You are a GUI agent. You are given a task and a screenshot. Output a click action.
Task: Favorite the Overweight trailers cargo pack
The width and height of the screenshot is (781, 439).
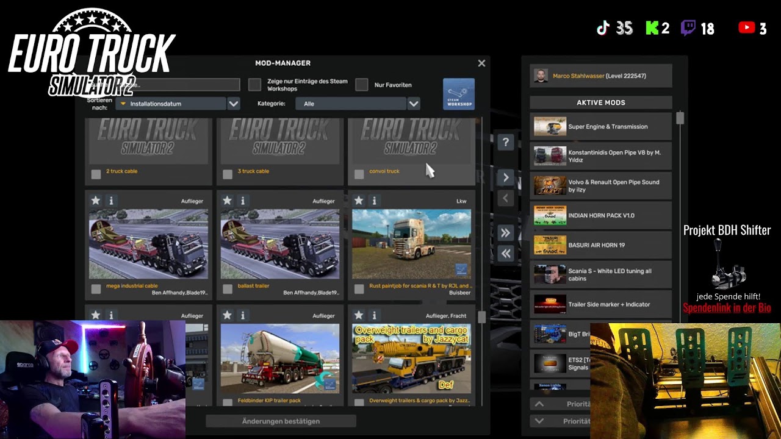(x=359, y=315)
